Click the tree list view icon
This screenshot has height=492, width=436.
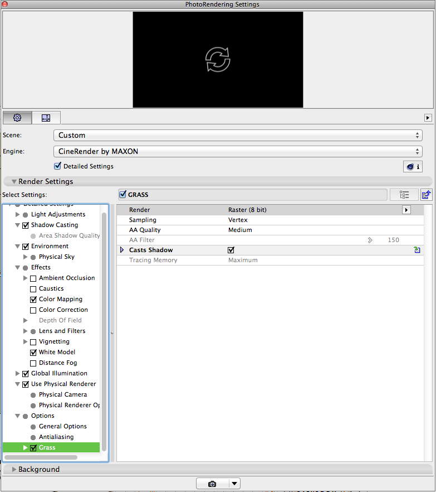pos(404,195)
